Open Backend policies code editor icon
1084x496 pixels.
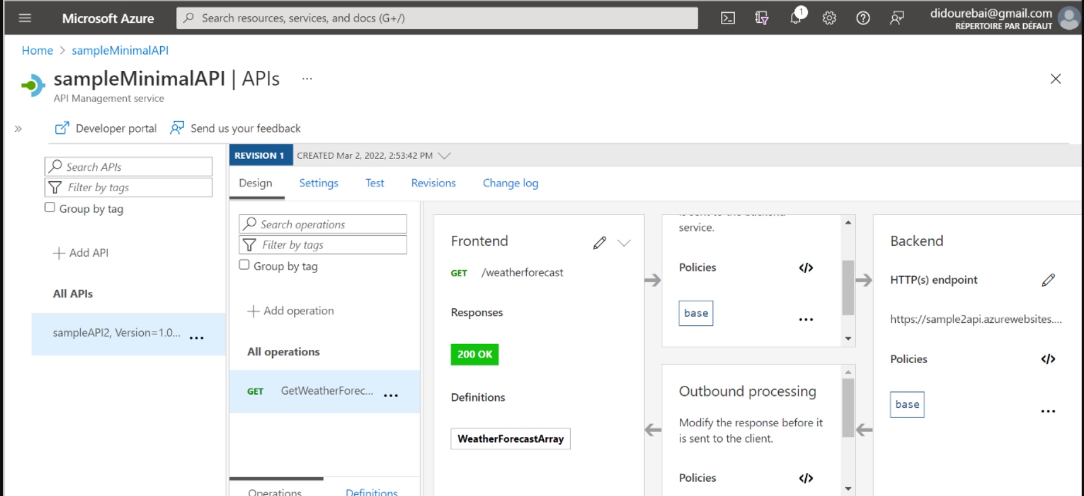point(1048,359)
